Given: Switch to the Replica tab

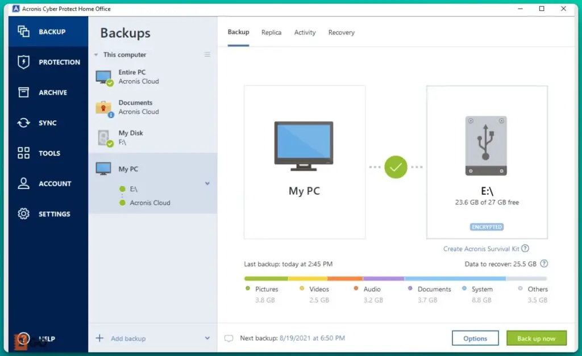Looking at the screenshot, I should click(x=271, y=32).
